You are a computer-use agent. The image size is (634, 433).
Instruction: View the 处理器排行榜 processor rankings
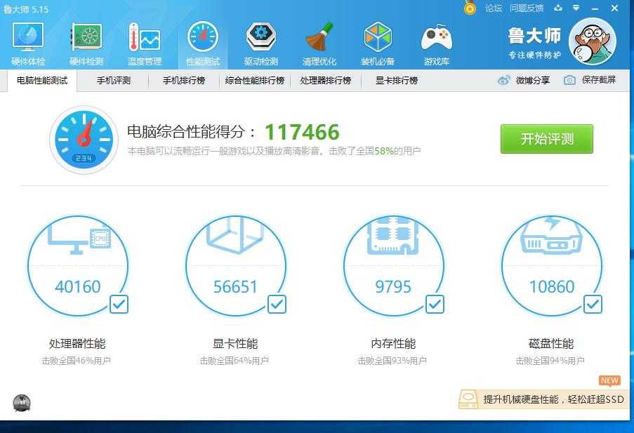[x=326, y=80]
